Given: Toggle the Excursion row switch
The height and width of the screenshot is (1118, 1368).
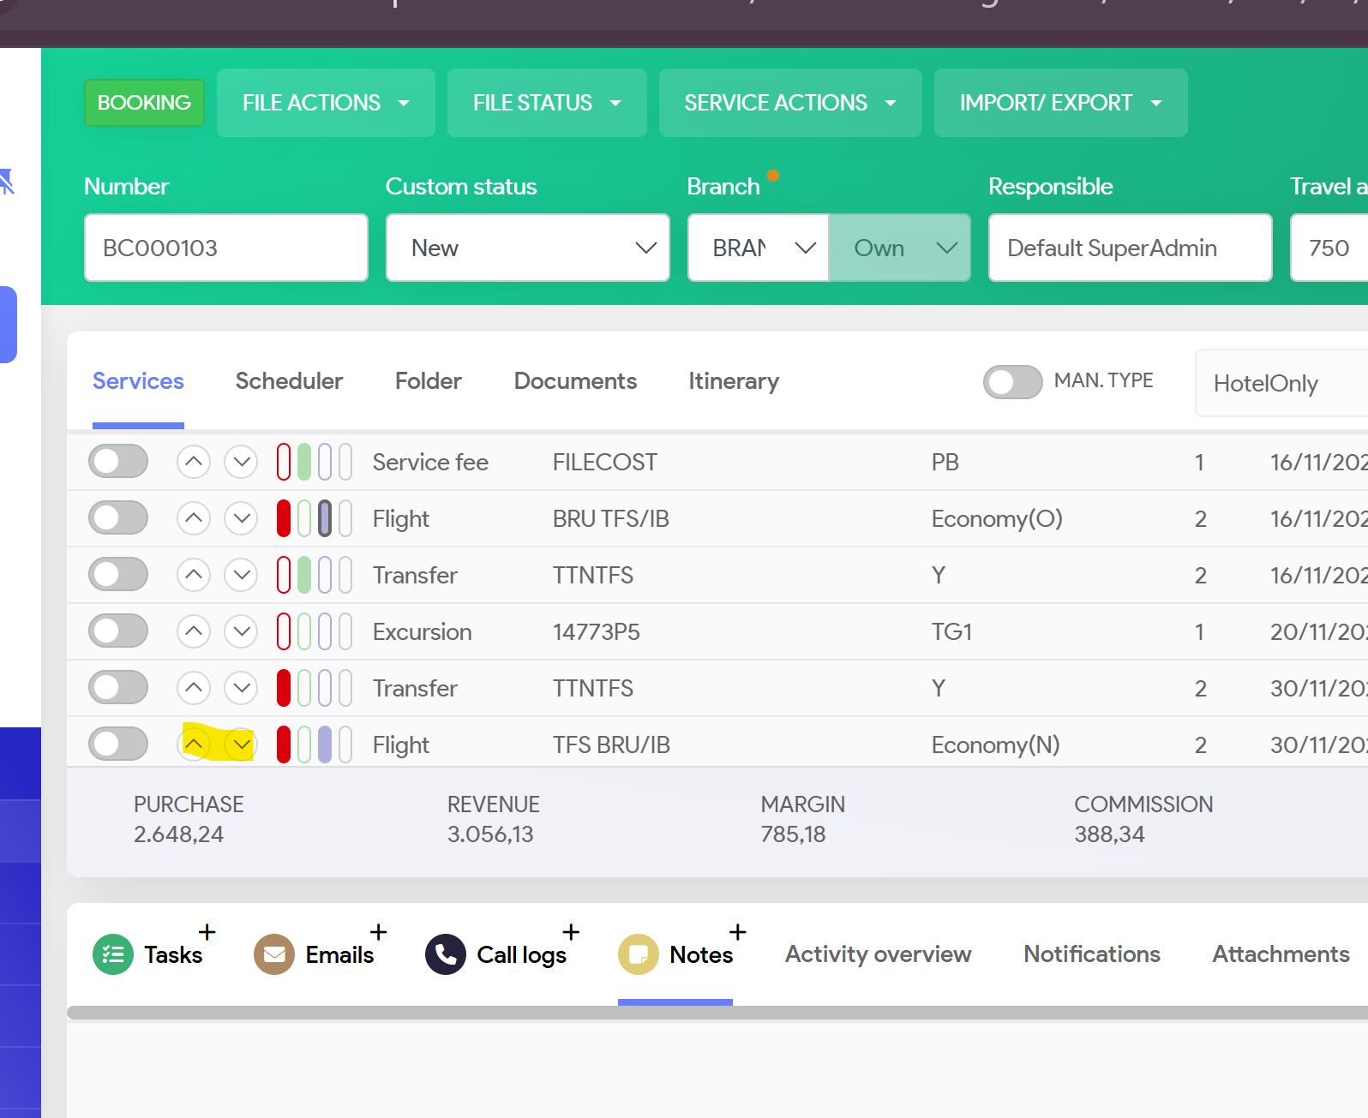Looking at the screenshot, I should (118, 632).
